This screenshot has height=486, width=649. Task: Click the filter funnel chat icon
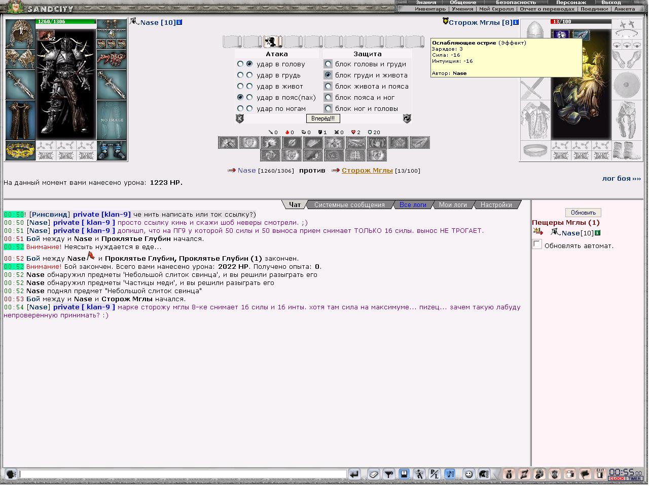(x=388, y=474)
